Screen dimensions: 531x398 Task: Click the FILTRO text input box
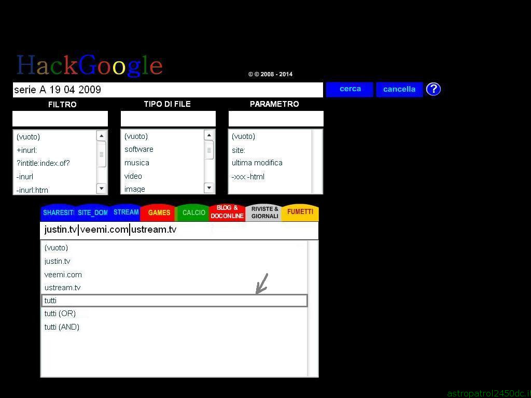tap(60, 119)
